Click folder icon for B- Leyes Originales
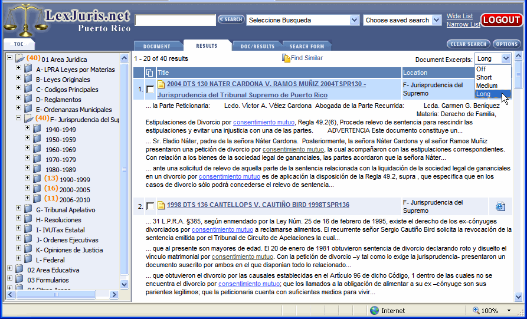This screenshot has height=319, width=527. point(28,79)
